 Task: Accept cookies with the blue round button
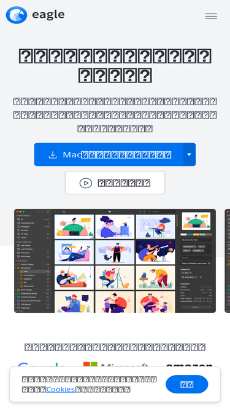point(186,384)
